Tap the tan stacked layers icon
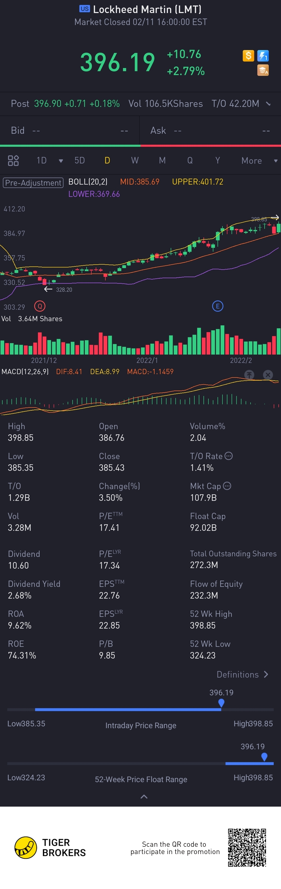The height and width of the screenshot is (889, 281). point(263,70)
